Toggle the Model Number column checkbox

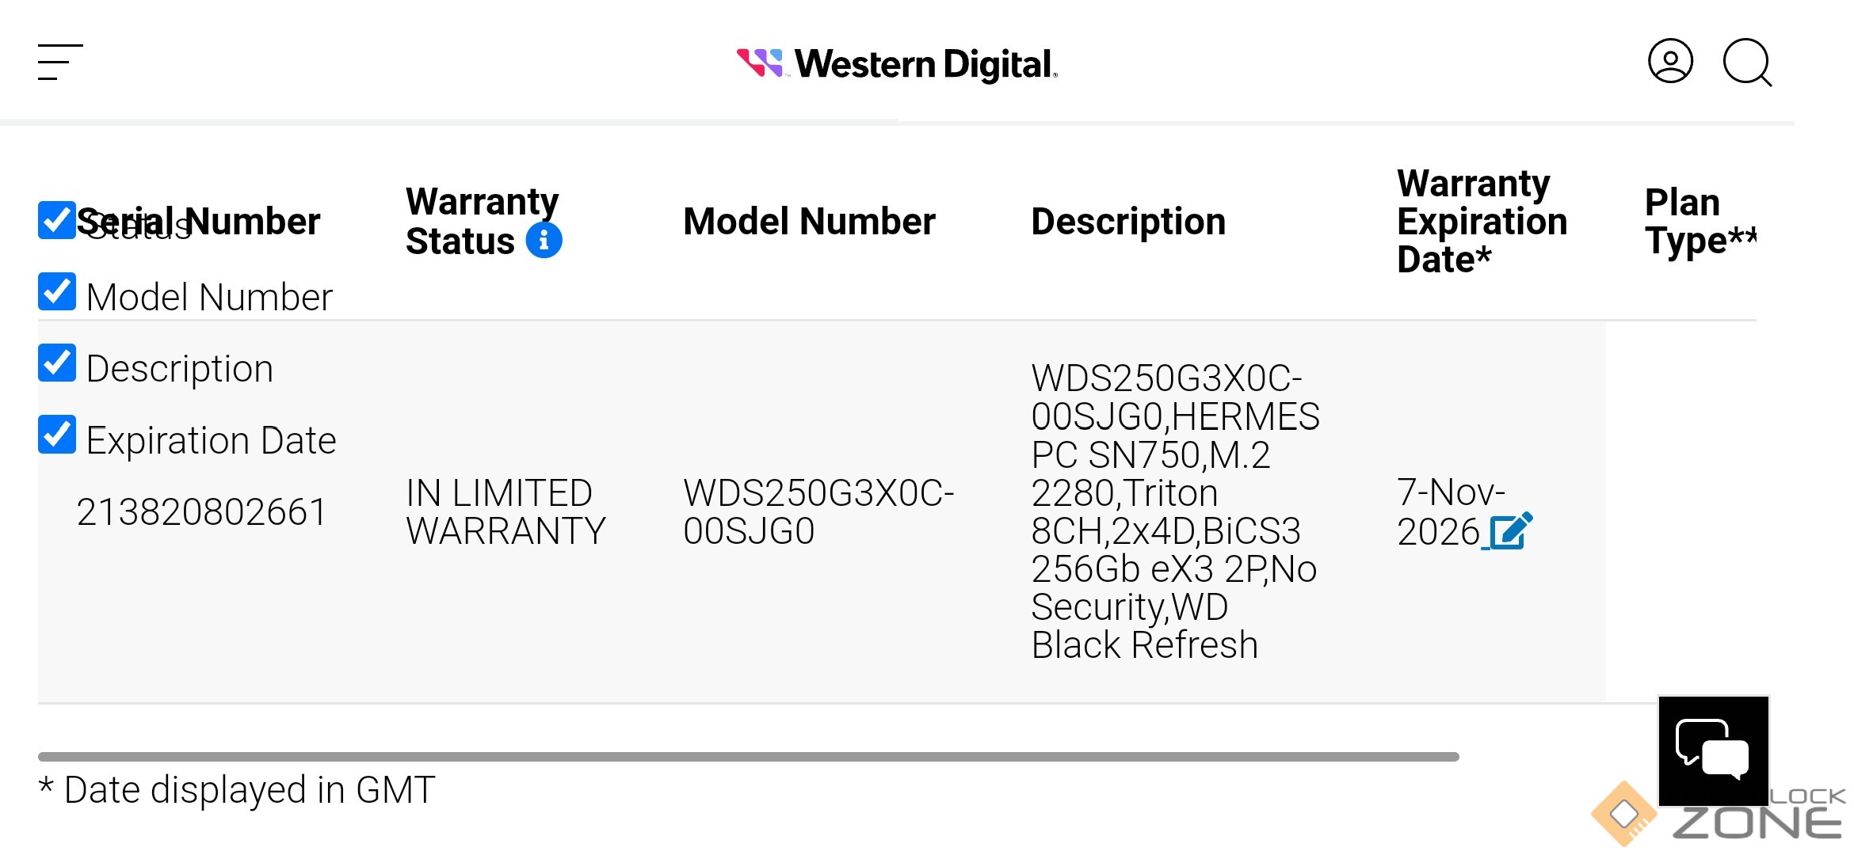pos(57,292)
